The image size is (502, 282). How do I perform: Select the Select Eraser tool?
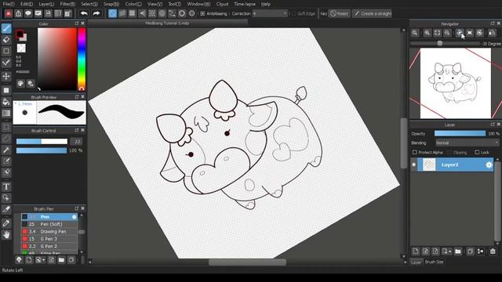point(6,172)
